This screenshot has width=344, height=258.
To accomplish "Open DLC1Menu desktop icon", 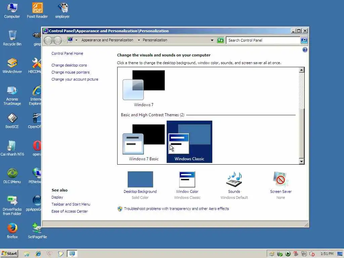I will point(12,176).
